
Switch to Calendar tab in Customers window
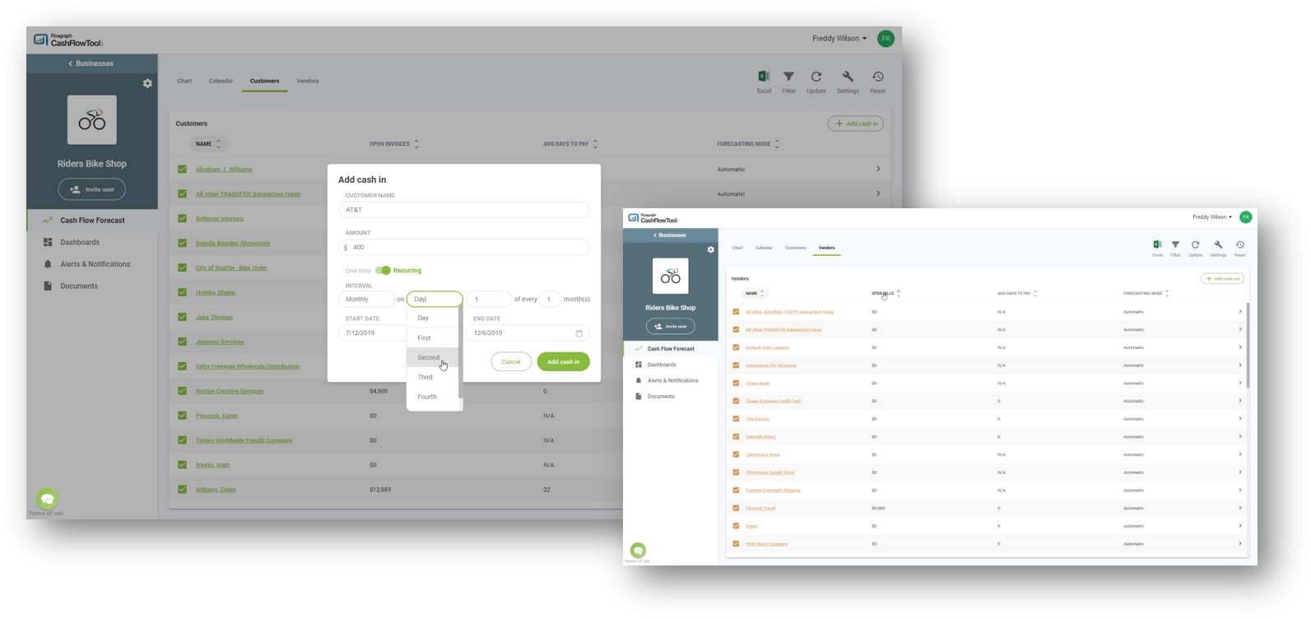coord(221,81)
